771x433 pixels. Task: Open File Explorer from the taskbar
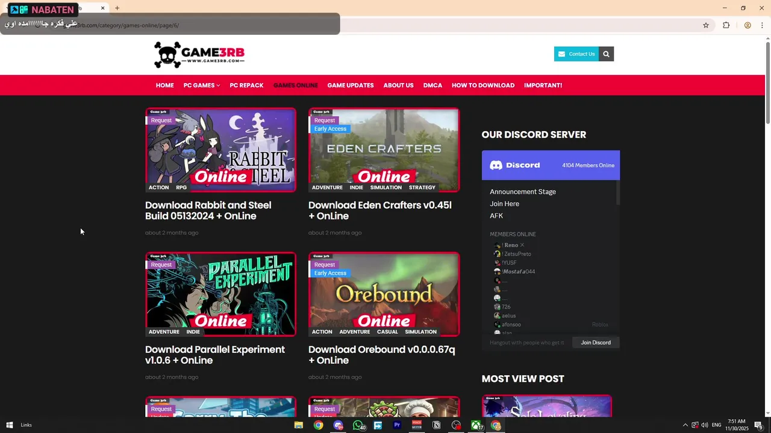tap(298, 425)
